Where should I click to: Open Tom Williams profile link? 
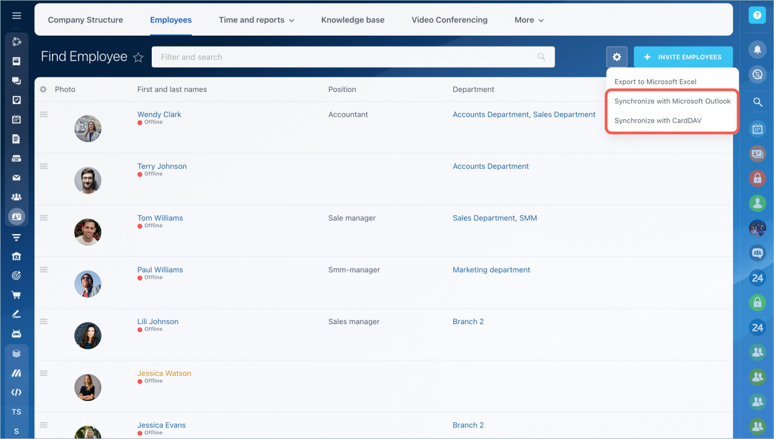click(x=160, y=218)
